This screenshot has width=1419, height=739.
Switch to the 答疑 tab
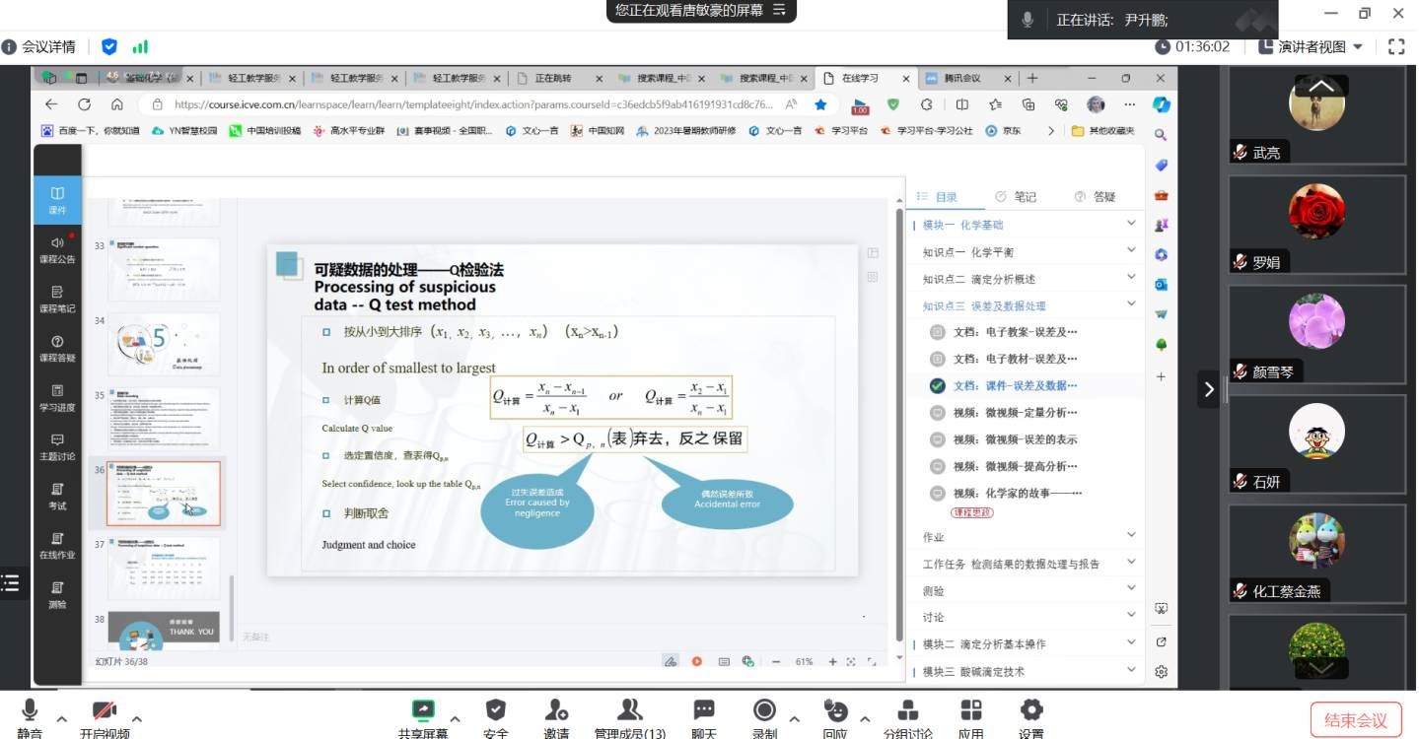tap(1095, 196)
